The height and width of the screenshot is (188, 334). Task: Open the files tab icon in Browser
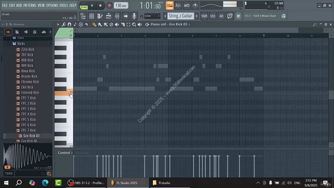click(x=17, y=32)
